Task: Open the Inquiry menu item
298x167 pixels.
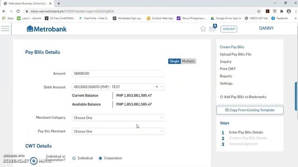Action: [225, 62]
